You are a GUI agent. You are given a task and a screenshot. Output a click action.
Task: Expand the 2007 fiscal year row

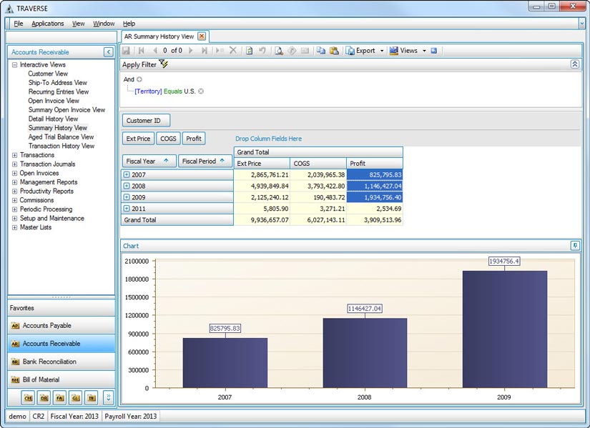point(127,174)
